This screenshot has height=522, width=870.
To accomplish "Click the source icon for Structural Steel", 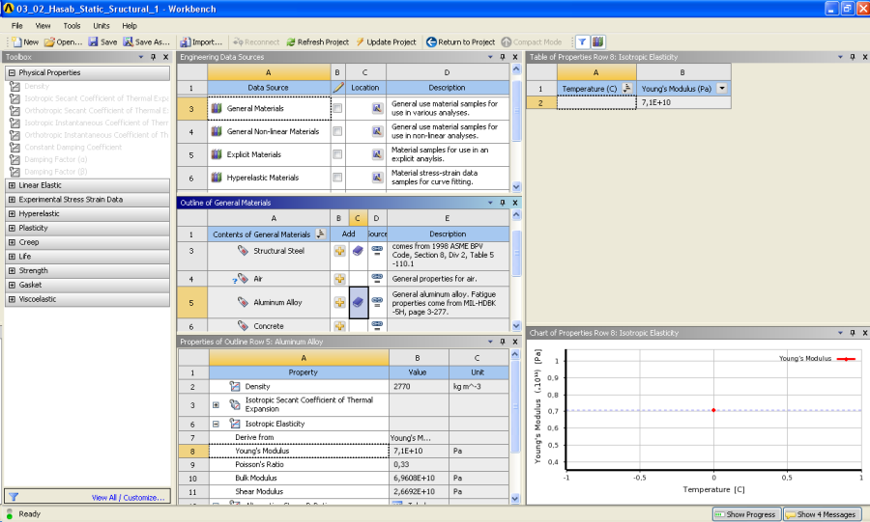I will [377, 250].
